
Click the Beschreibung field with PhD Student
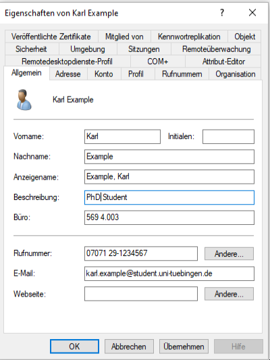(169, 197)
